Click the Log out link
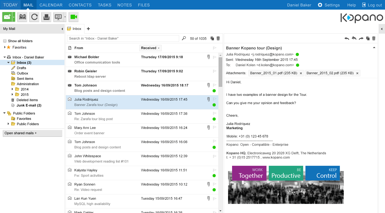Image resolution: width=385 pixels, height=213 pixels. click(372, 5)
